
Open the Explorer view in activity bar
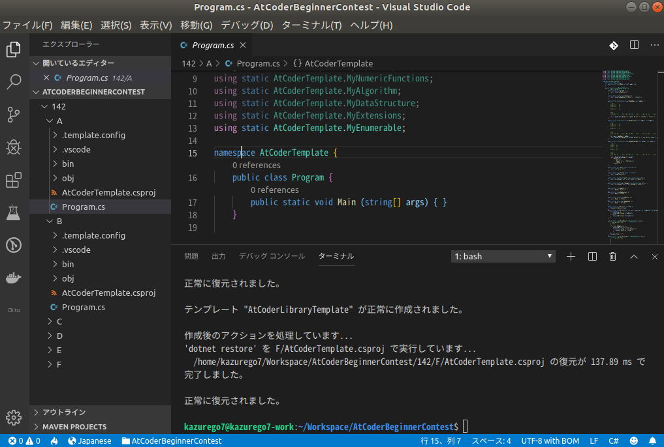coord(14,50)
